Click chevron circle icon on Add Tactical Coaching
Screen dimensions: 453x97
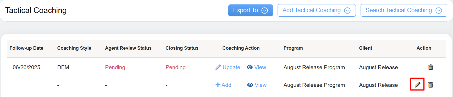point(347,11)
